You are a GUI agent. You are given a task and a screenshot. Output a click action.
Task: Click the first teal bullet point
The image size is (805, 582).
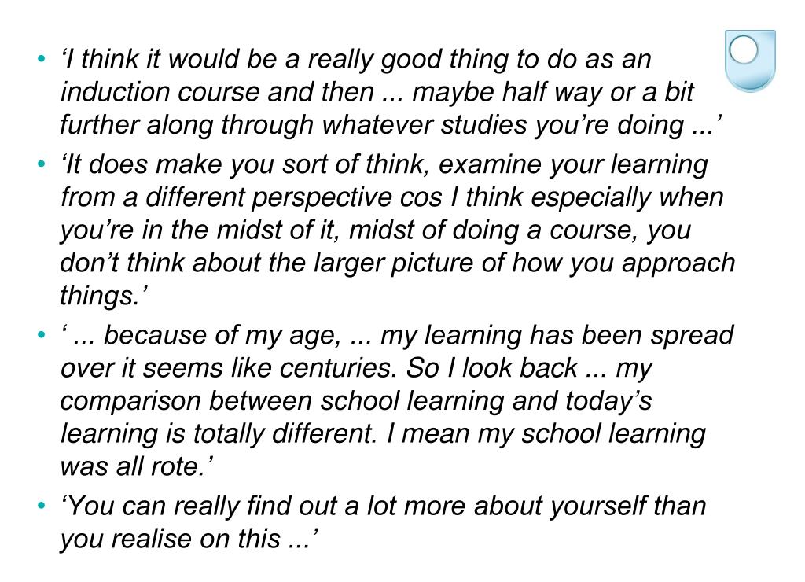click(x=42, y=58)
